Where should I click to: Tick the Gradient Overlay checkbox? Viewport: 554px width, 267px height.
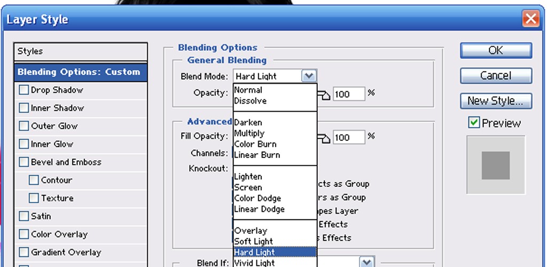tap(24, 252)
